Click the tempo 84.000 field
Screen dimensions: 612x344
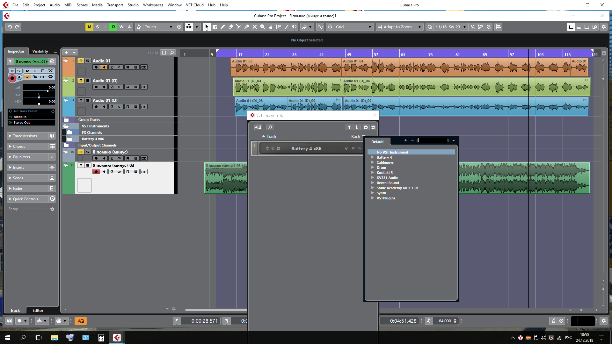click(x=445, y=321)
